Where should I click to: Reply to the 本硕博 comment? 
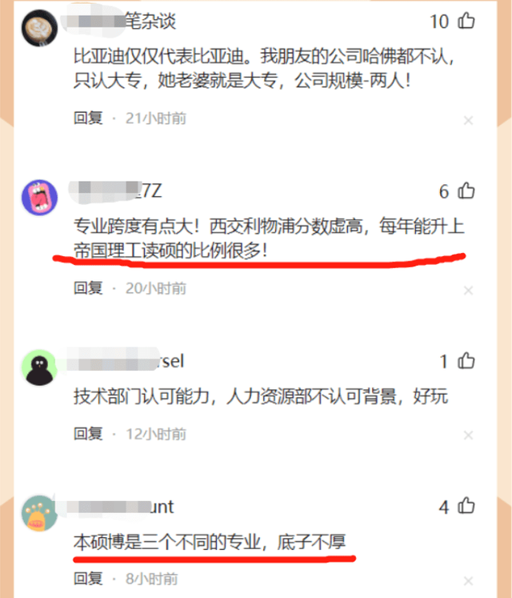click(88, 579)
